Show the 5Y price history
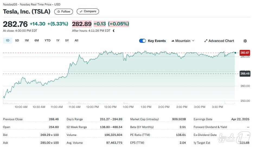This screenshot has height=147, width=253. click(x=67, y=41)
